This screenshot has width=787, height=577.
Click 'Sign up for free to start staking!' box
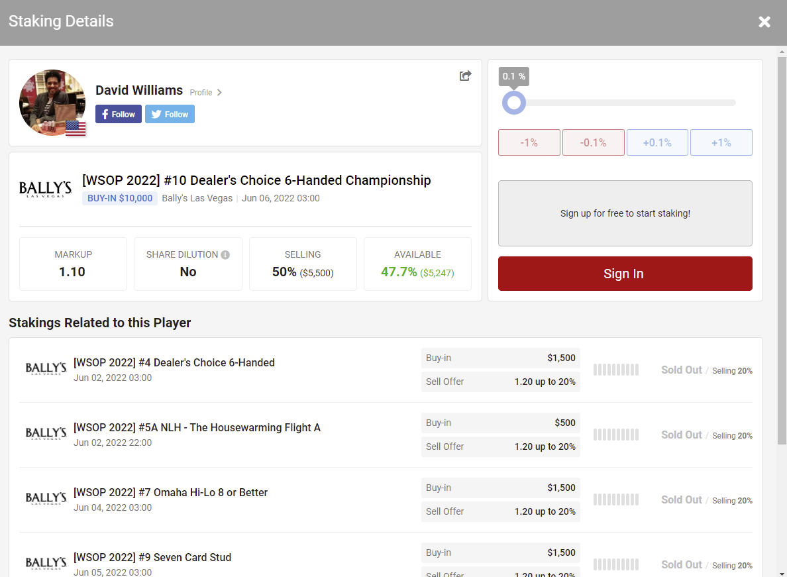tap(625, 213)
